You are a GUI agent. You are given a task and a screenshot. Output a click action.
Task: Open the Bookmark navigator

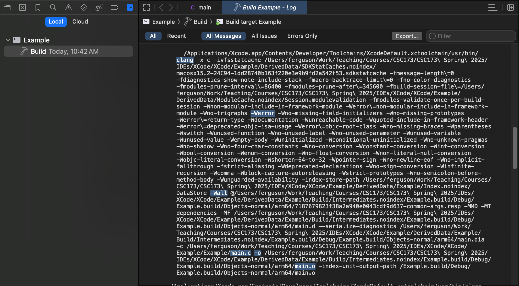point(38,7)
